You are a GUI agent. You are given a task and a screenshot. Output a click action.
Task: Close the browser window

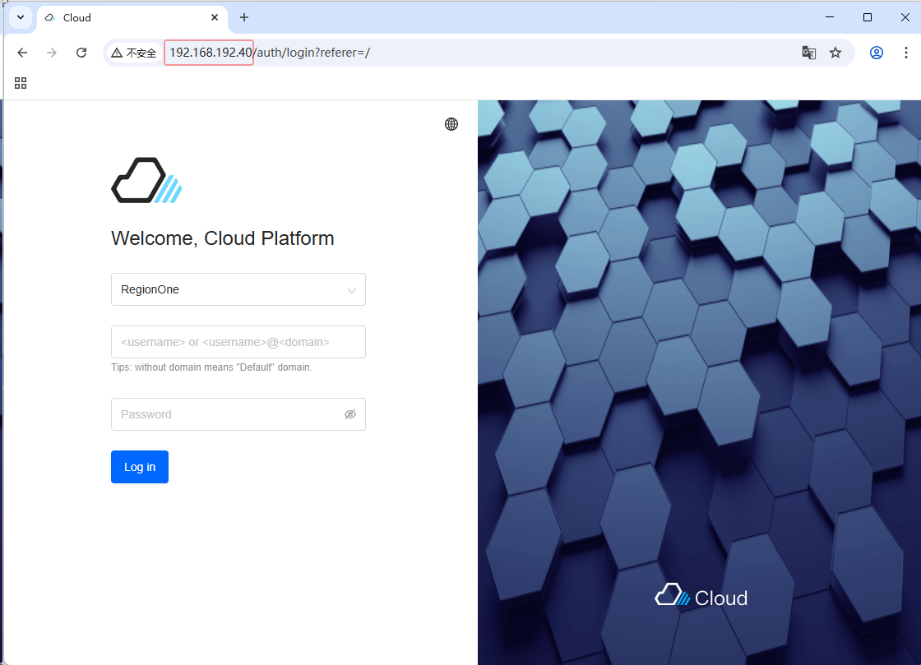pos(905,17)
